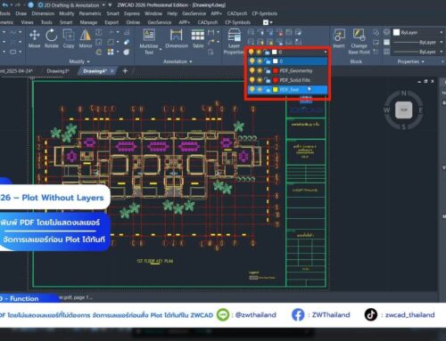Select the Dimension tool

click(177, 39)
